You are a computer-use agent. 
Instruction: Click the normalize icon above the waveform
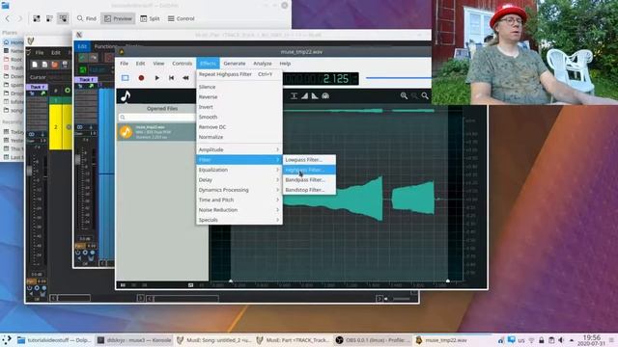coord(294,96)
